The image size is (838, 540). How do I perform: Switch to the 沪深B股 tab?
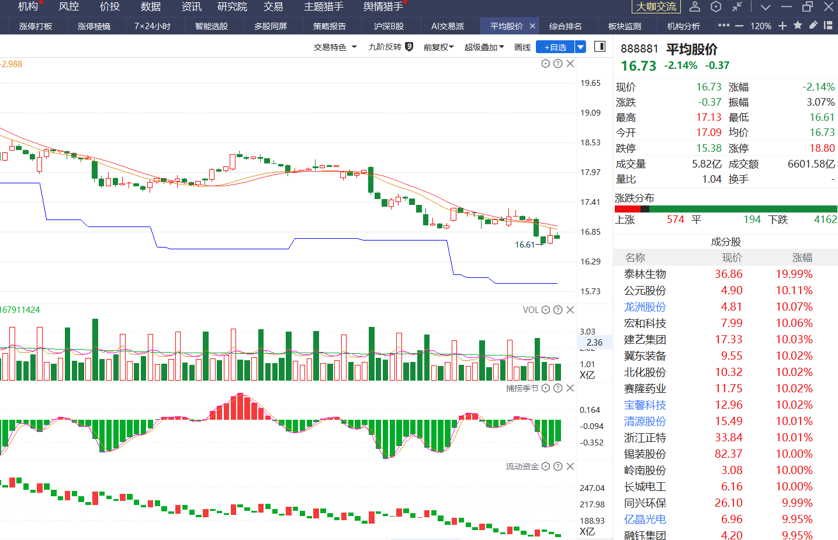click(389, 26)
